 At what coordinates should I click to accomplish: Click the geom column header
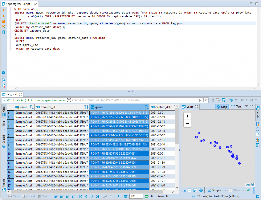point(119,107)
